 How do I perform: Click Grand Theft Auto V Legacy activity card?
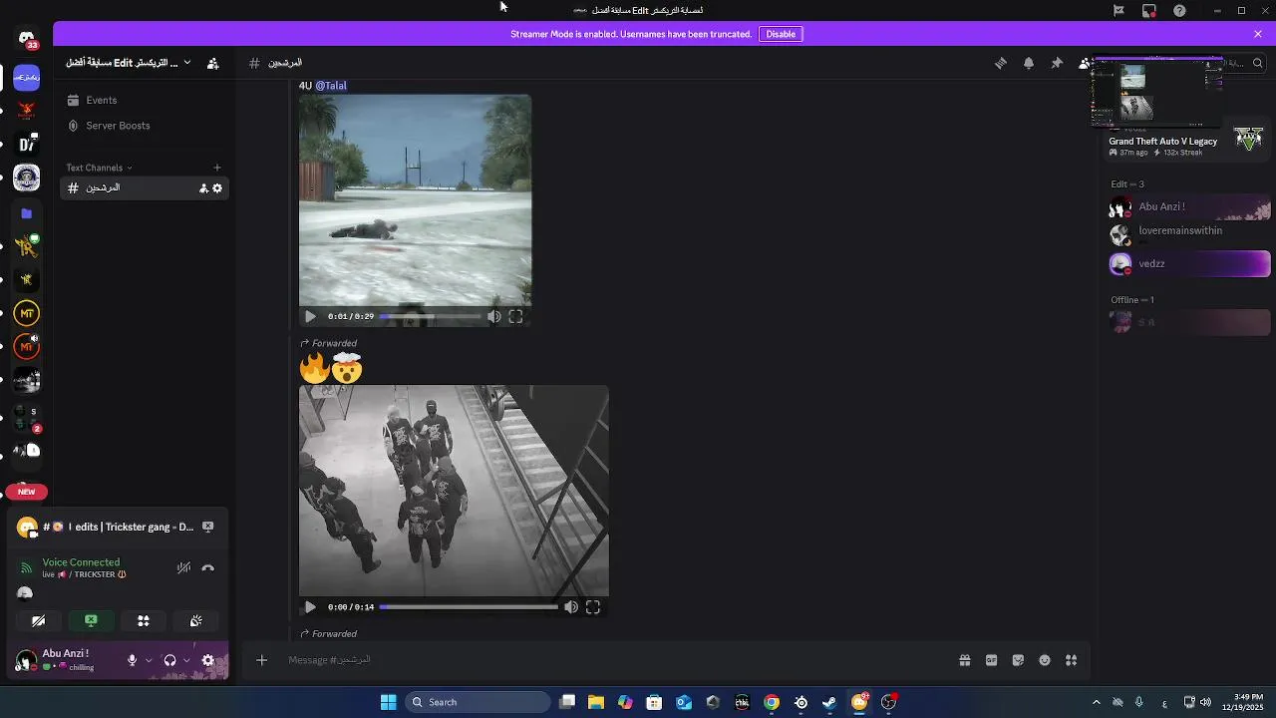(1187, 146)
